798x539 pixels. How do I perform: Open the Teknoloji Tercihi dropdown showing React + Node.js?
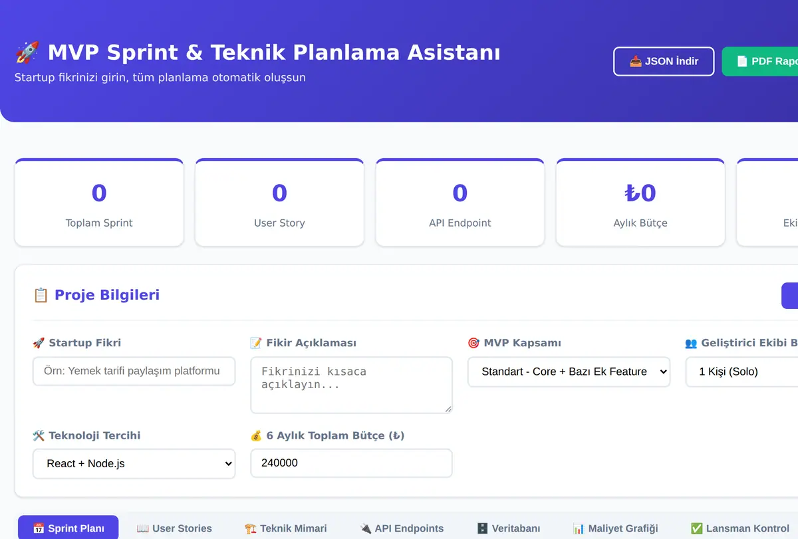tap(134, 464)
